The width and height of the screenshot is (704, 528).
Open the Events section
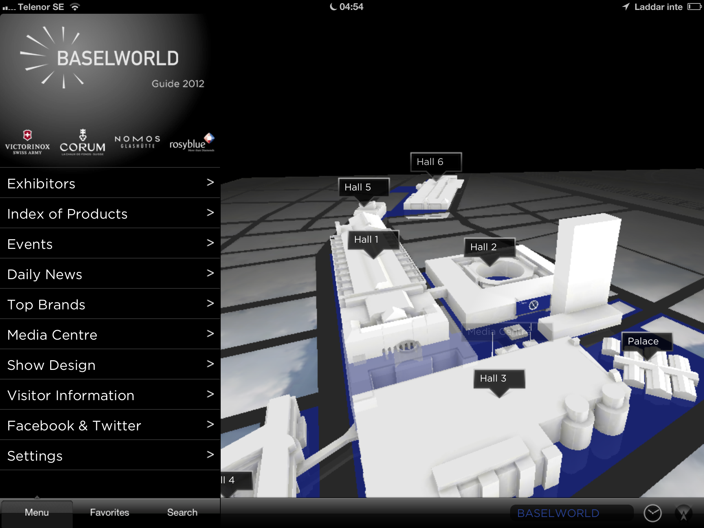[110, 243]
